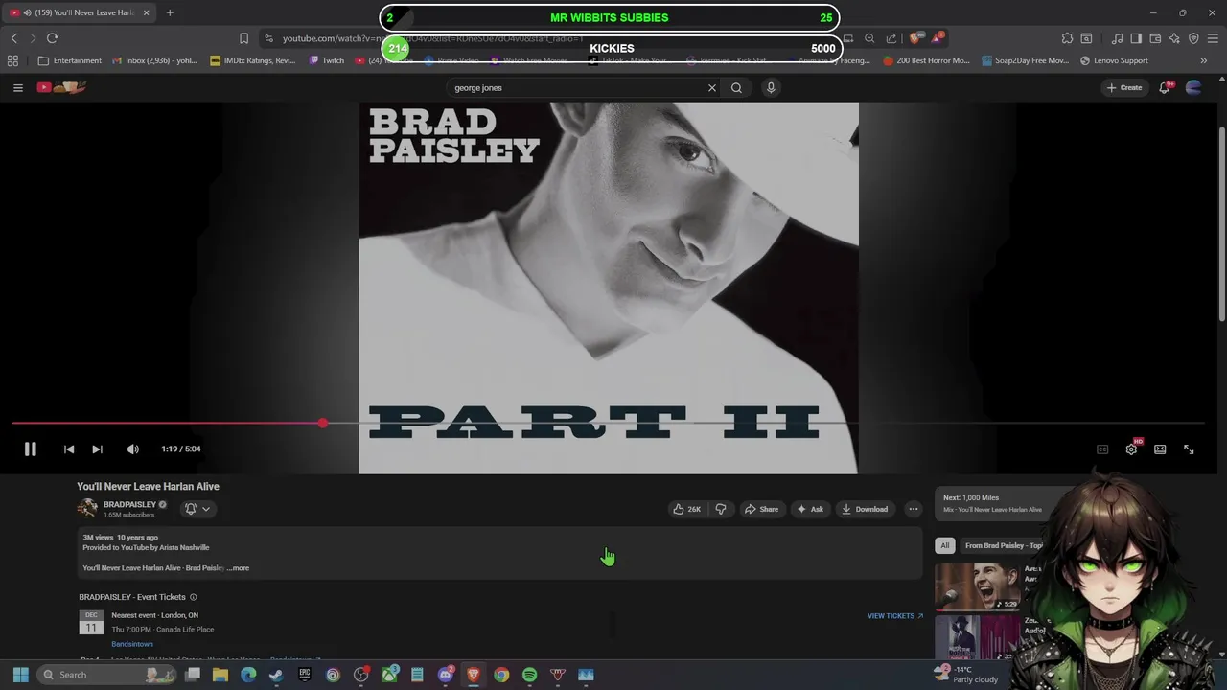Image resolution: width=1227 pixels, height=690 pixels.
Task: Open Soap2Day Free Movies bookmark
Action: [x=1025, y=60]
